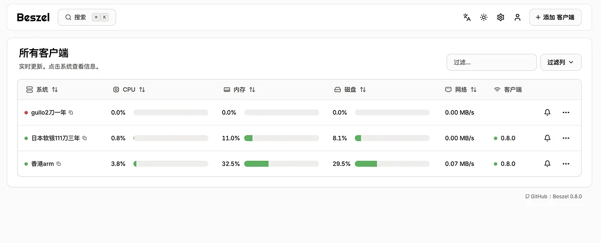Copy the gullo2刀一年 system name

click(71, 112)
